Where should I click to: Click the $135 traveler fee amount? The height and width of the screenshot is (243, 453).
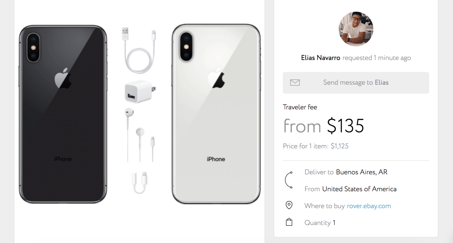coord(346,126)
